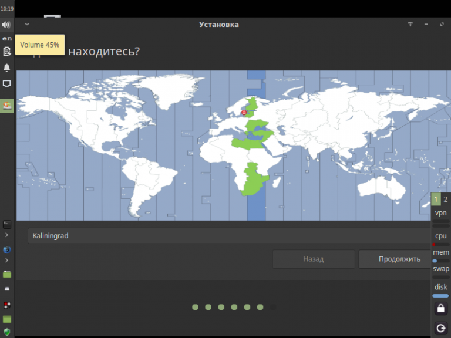Select the installer taskbar icon
The height and width of the screenshot is (338, 451).
[x=7, y=106]
